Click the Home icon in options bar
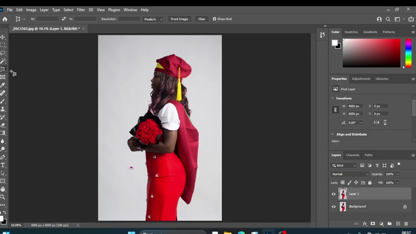The width and height of the screenshot is (416, 234). [5, 19]
